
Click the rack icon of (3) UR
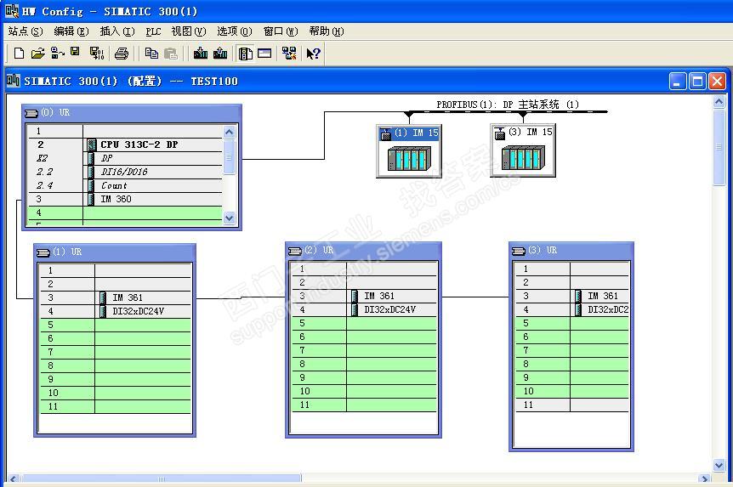(x=519, y=251)
